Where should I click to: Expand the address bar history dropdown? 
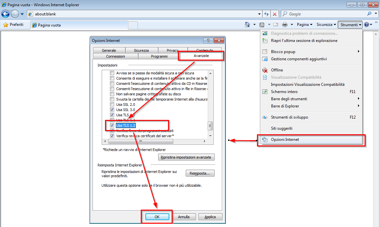point(259,14)
